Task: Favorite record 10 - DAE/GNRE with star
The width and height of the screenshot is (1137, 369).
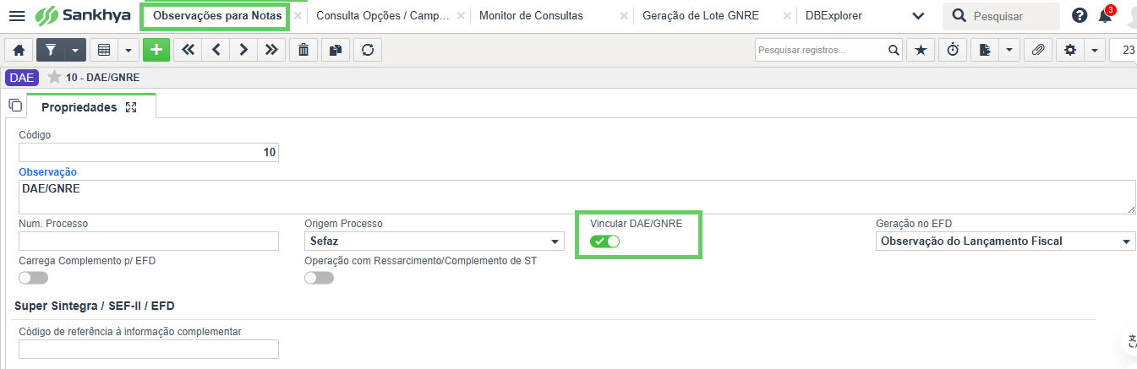Action: (x=54, y=77)
